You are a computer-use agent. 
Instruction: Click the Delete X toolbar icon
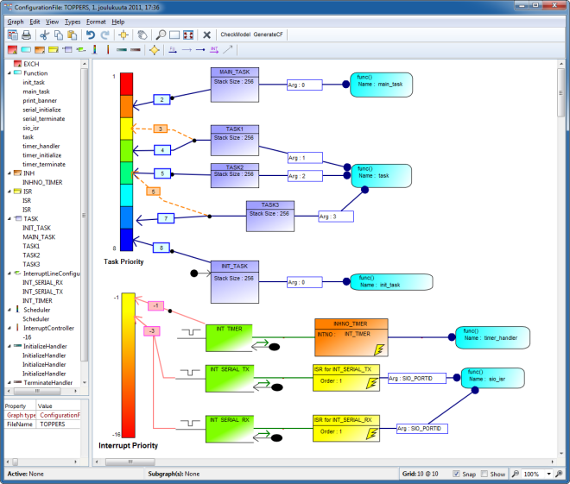click(206, 35)
